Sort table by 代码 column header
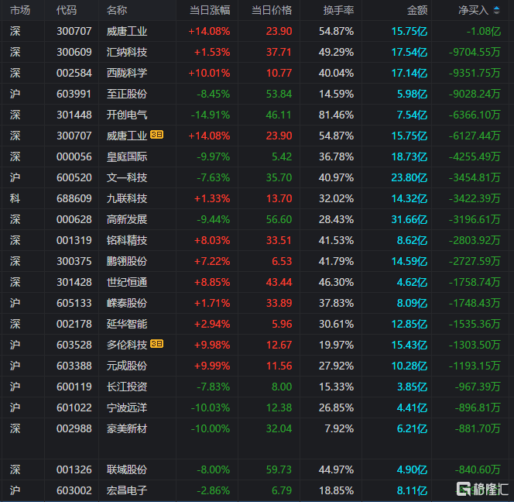This screenshot has height=502, width=514. pyautogui.click(x=67, y=11)
